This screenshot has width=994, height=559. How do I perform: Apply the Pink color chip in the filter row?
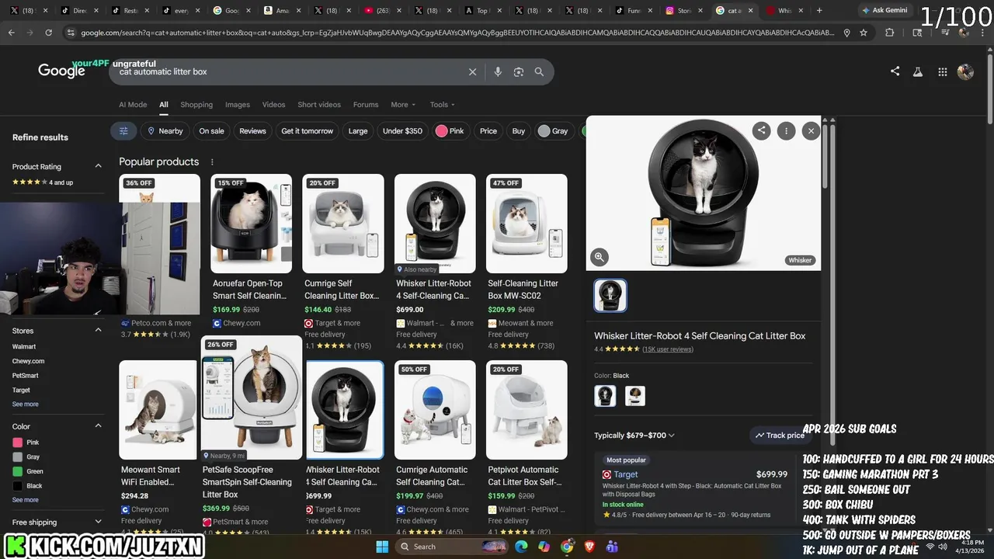(x=450, y=131)
